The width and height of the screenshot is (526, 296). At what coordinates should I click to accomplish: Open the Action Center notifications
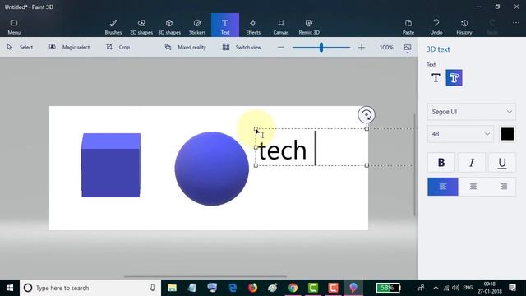pos(512,288)
